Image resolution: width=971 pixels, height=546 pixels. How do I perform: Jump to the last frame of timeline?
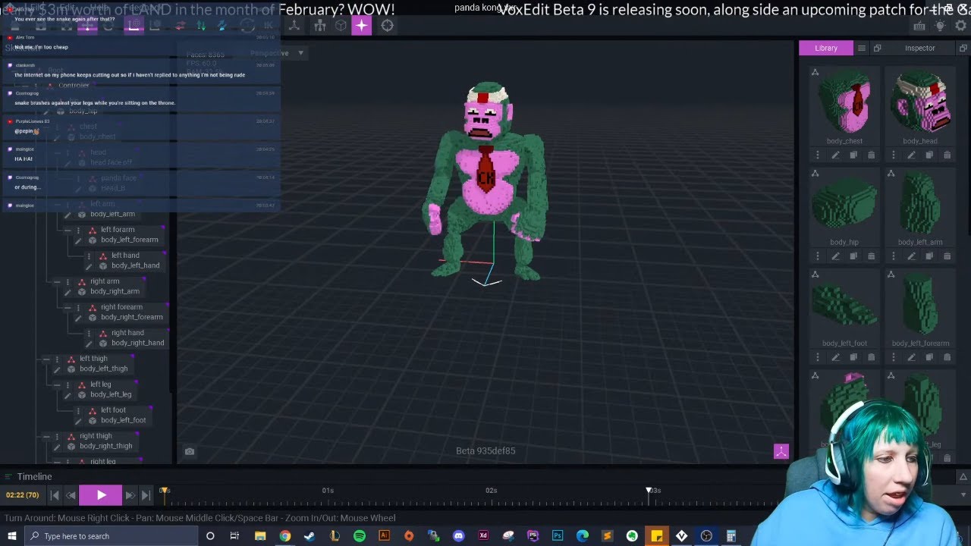point(146,495)
